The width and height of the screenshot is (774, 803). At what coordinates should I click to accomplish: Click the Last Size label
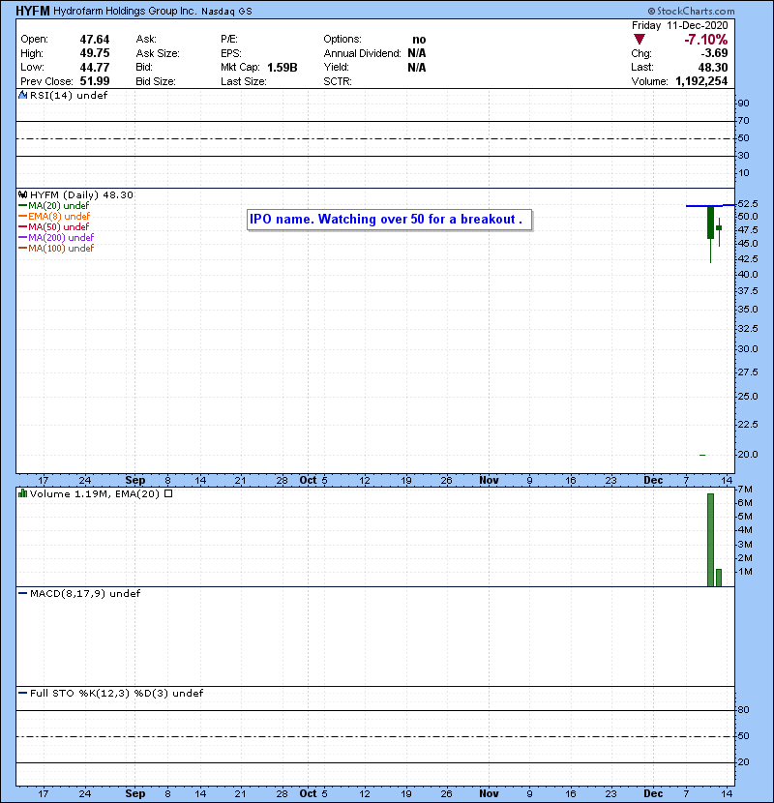(x=243, y=81)
